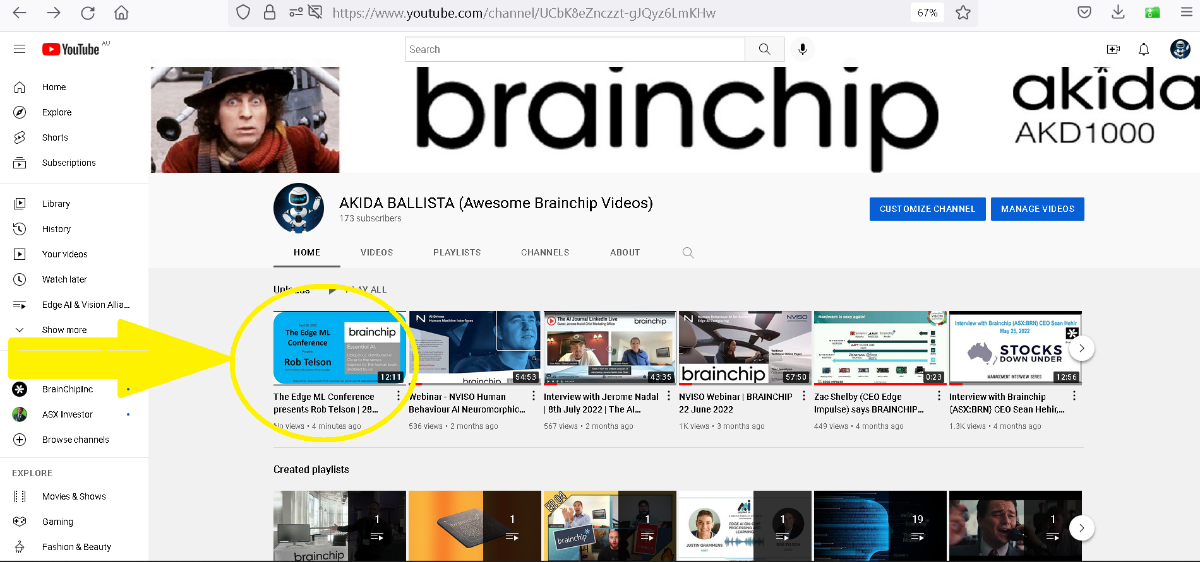
Task: Switch to the VIDEOS tab
Action: (376, 252)
